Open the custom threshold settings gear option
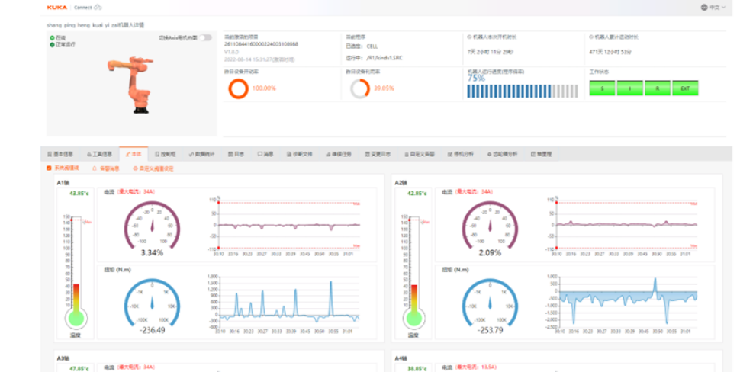The image size is (740, 372). click(153, 168)
